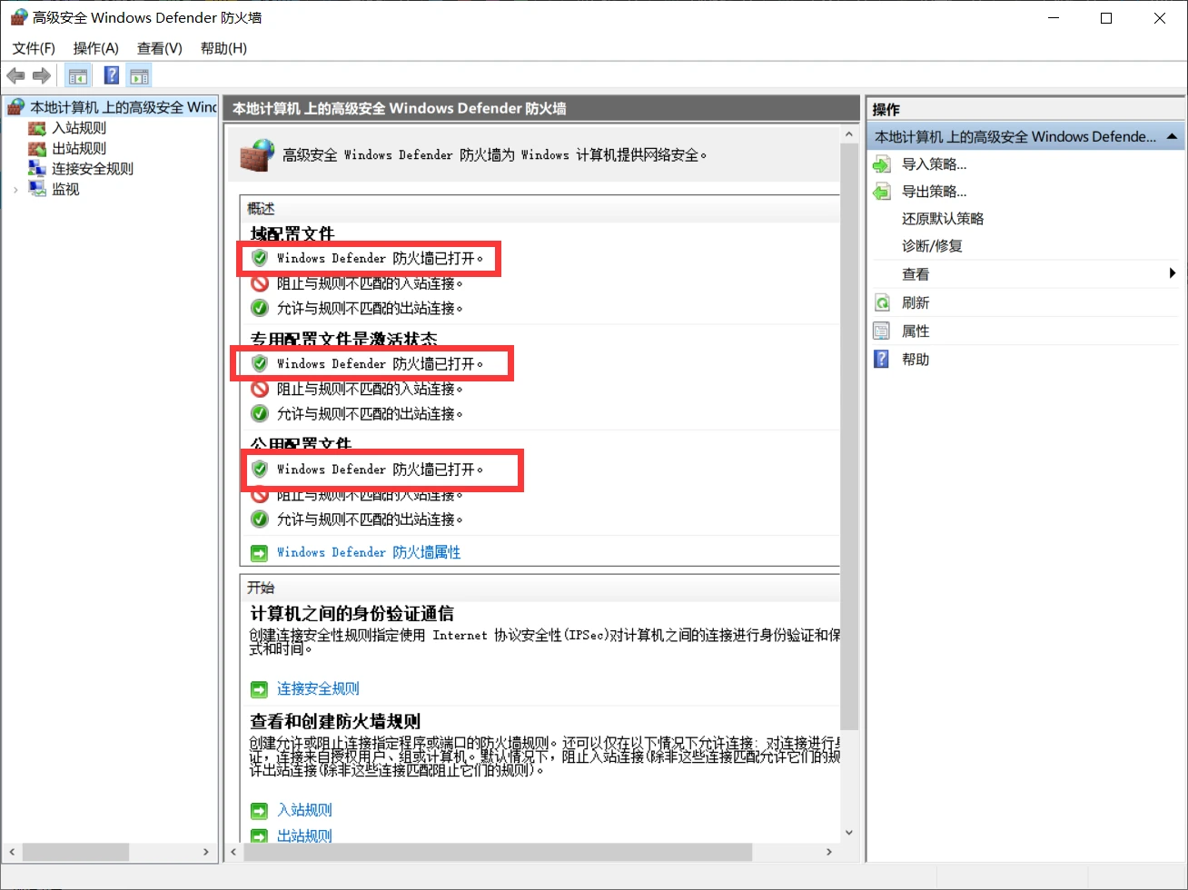Click the firewall globe icon in the overview header

[257, 155]
